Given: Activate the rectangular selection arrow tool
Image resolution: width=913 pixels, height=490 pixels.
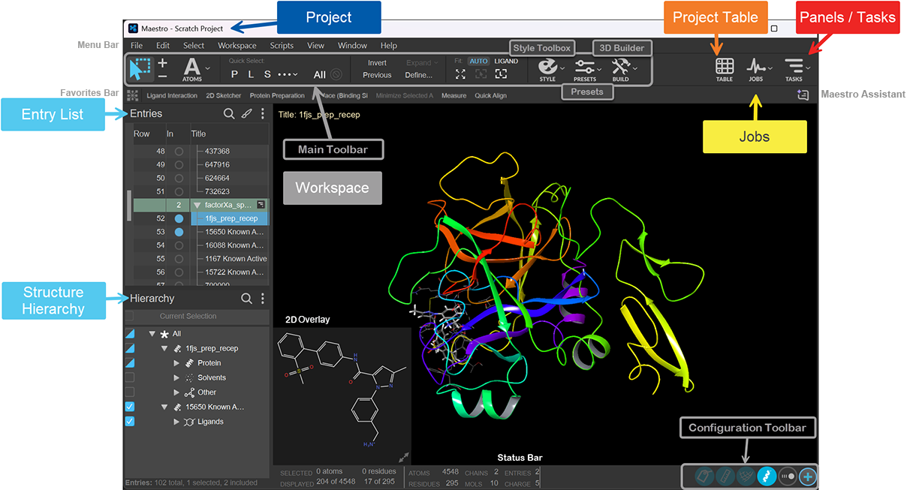Looking at the screenshot, I should tap(140, 69).
